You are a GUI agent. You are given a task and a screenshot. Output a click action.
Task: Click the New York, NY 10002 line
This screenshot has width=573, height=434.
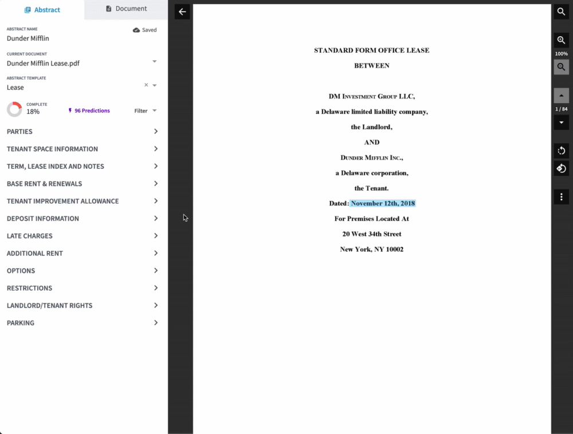pyautogui.click(x=372, y=249)
